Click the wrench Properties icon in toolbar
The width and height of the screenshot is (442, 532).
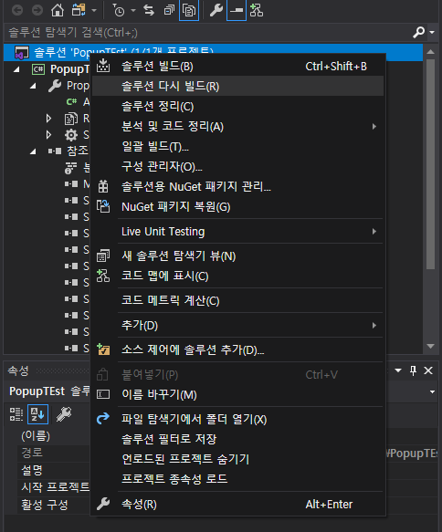pyautogui.click(x=216, y=11)
